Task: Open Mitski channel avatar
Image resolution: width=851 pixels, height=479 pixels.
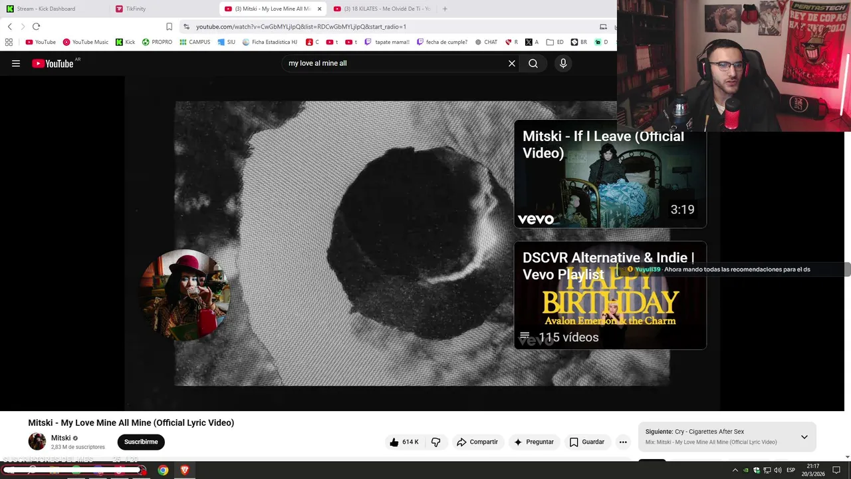Action: coord(37,441)
